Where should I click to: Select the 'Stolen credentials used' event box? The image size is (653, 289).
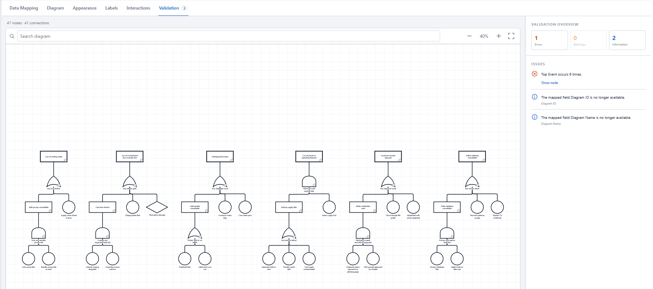pyautogui.click(x=363, y=207)
